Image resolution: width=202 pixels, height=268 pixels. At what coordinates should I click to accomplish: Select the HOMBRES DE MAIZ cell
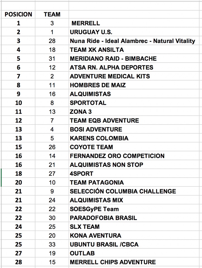coord(98,85)
